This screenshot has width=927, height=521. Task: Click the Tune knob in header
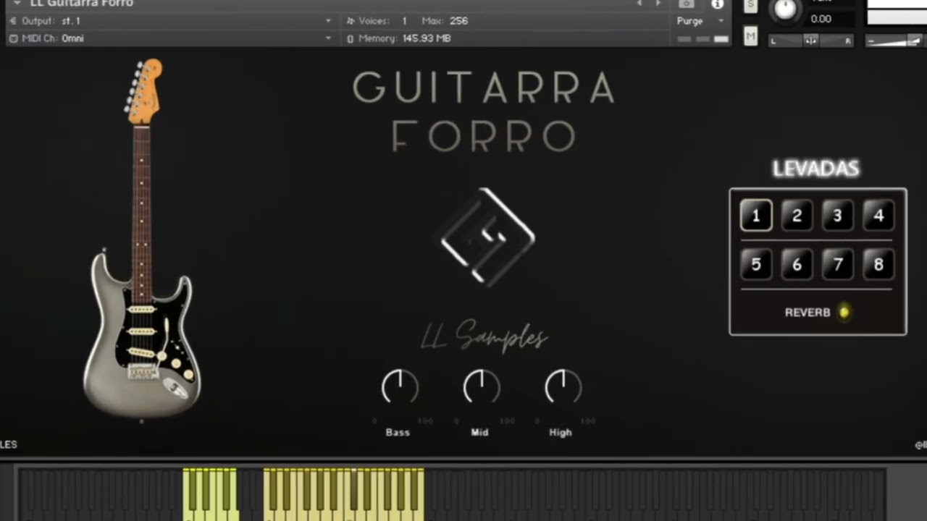click(x=786, y=9)
